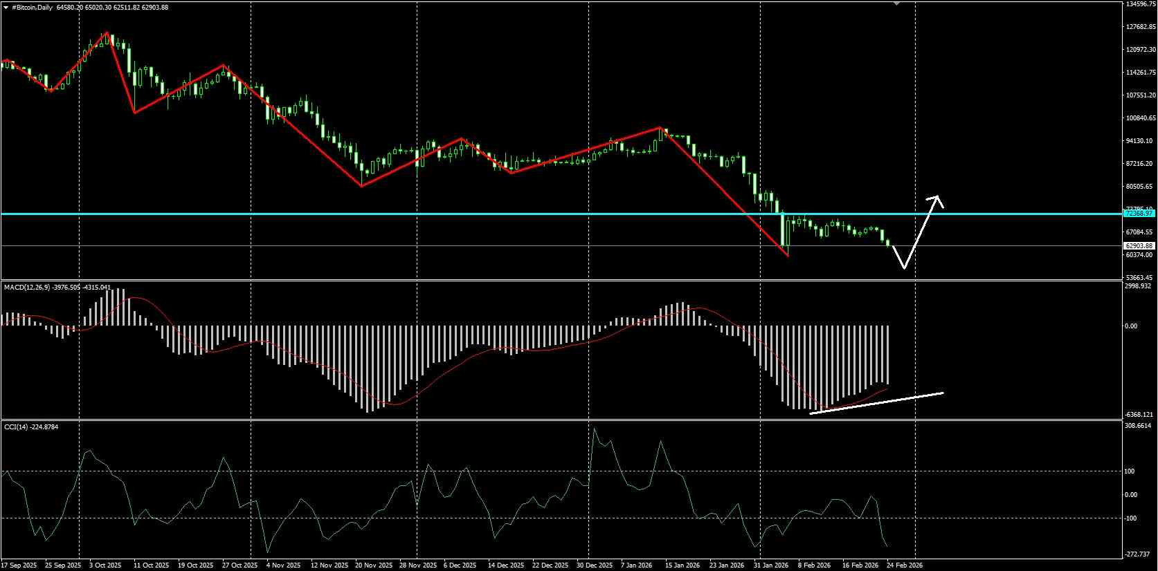Screen dimensions: 1158x571
Task: Click the 27 Oct 2025 date label
Action: 240,565
